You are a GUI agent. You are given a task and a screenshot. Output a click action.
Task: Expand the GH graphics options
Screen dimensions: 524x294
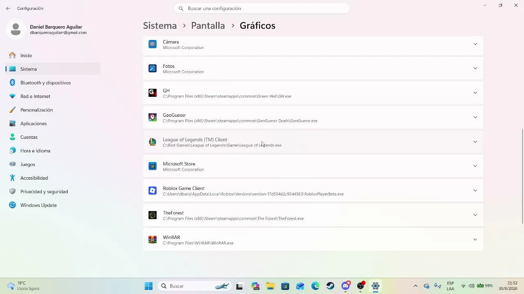pyautogui.click(x=475, y=93)
